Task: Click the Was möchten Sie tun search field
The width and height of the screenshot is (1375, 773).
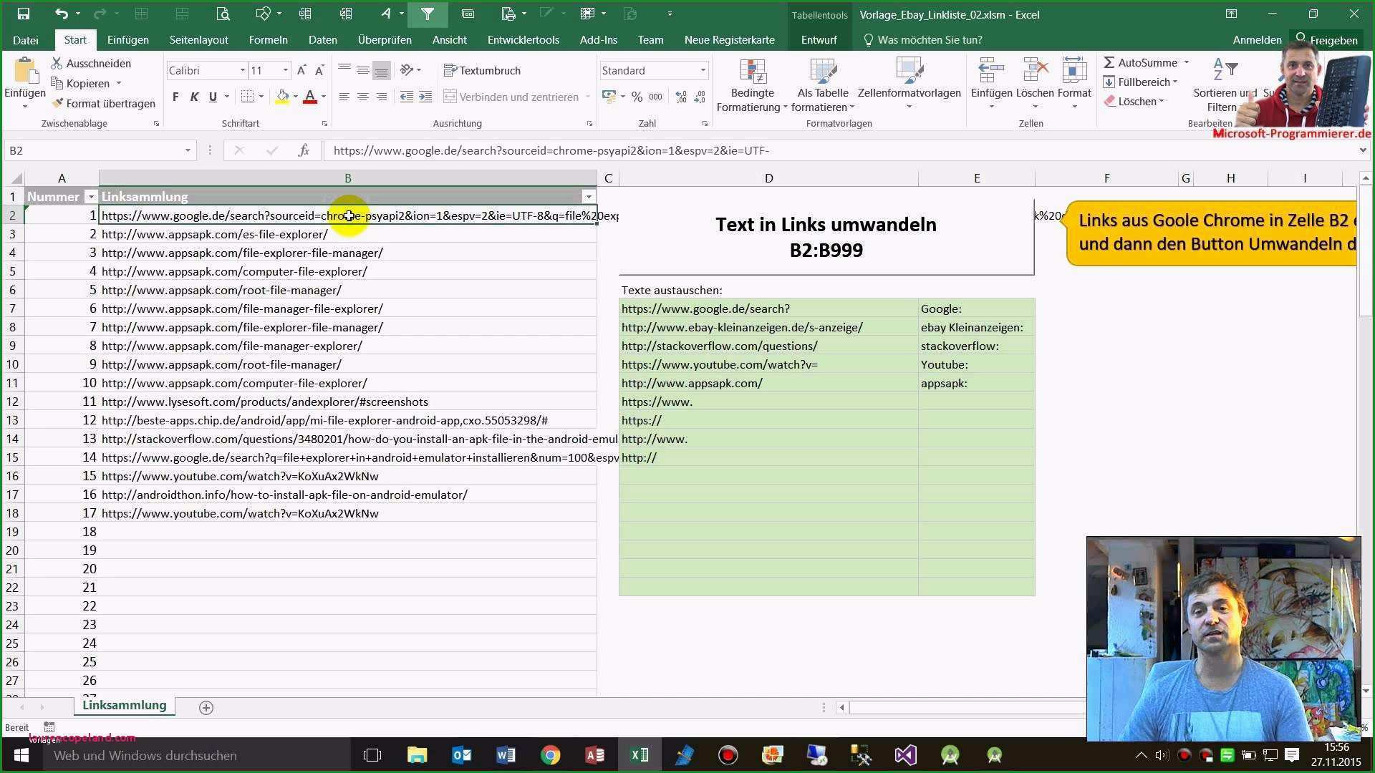Action: point(924,40)
